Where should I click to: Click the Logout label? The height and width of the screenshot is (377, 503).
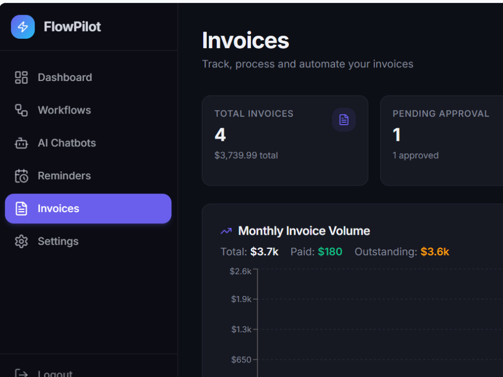click(55, 373)
